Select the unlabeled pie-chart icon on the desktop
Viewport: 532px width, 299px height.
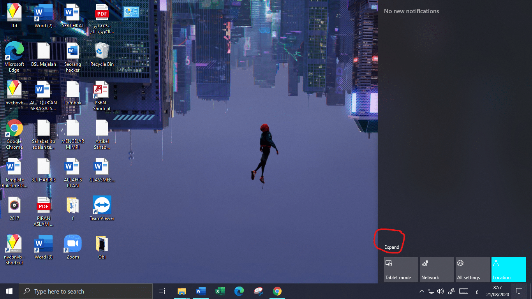click(x=131, y=12)
